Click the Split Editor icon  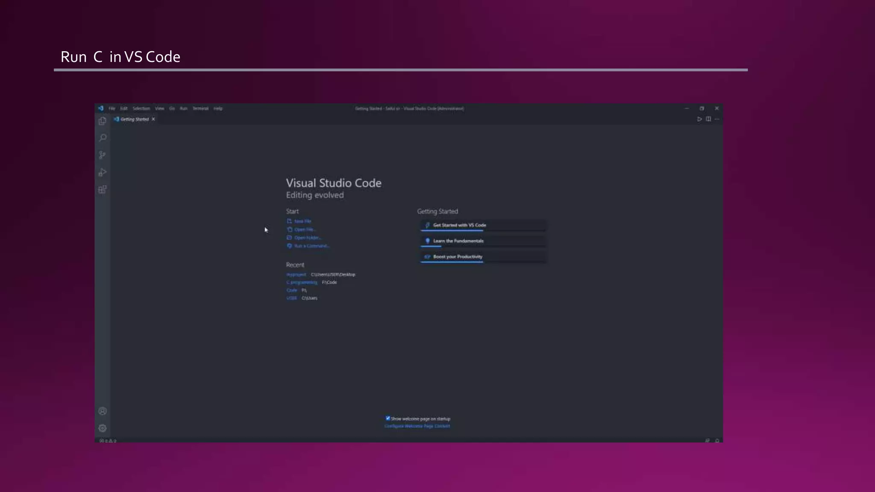click(708, 119)
